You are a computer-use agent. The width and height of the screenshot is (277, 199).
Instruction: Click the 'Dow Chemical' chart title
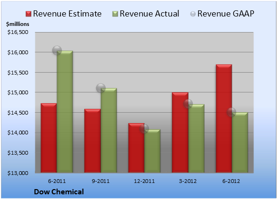click(59, 192)
